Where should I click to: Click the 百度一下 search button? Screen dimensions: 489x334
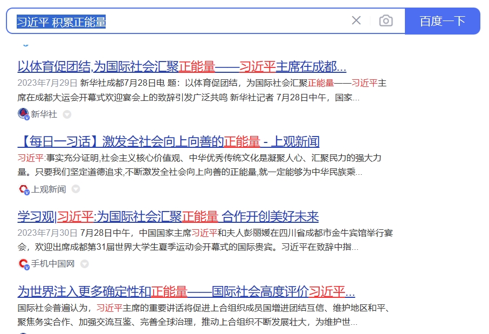click(442, 21)
